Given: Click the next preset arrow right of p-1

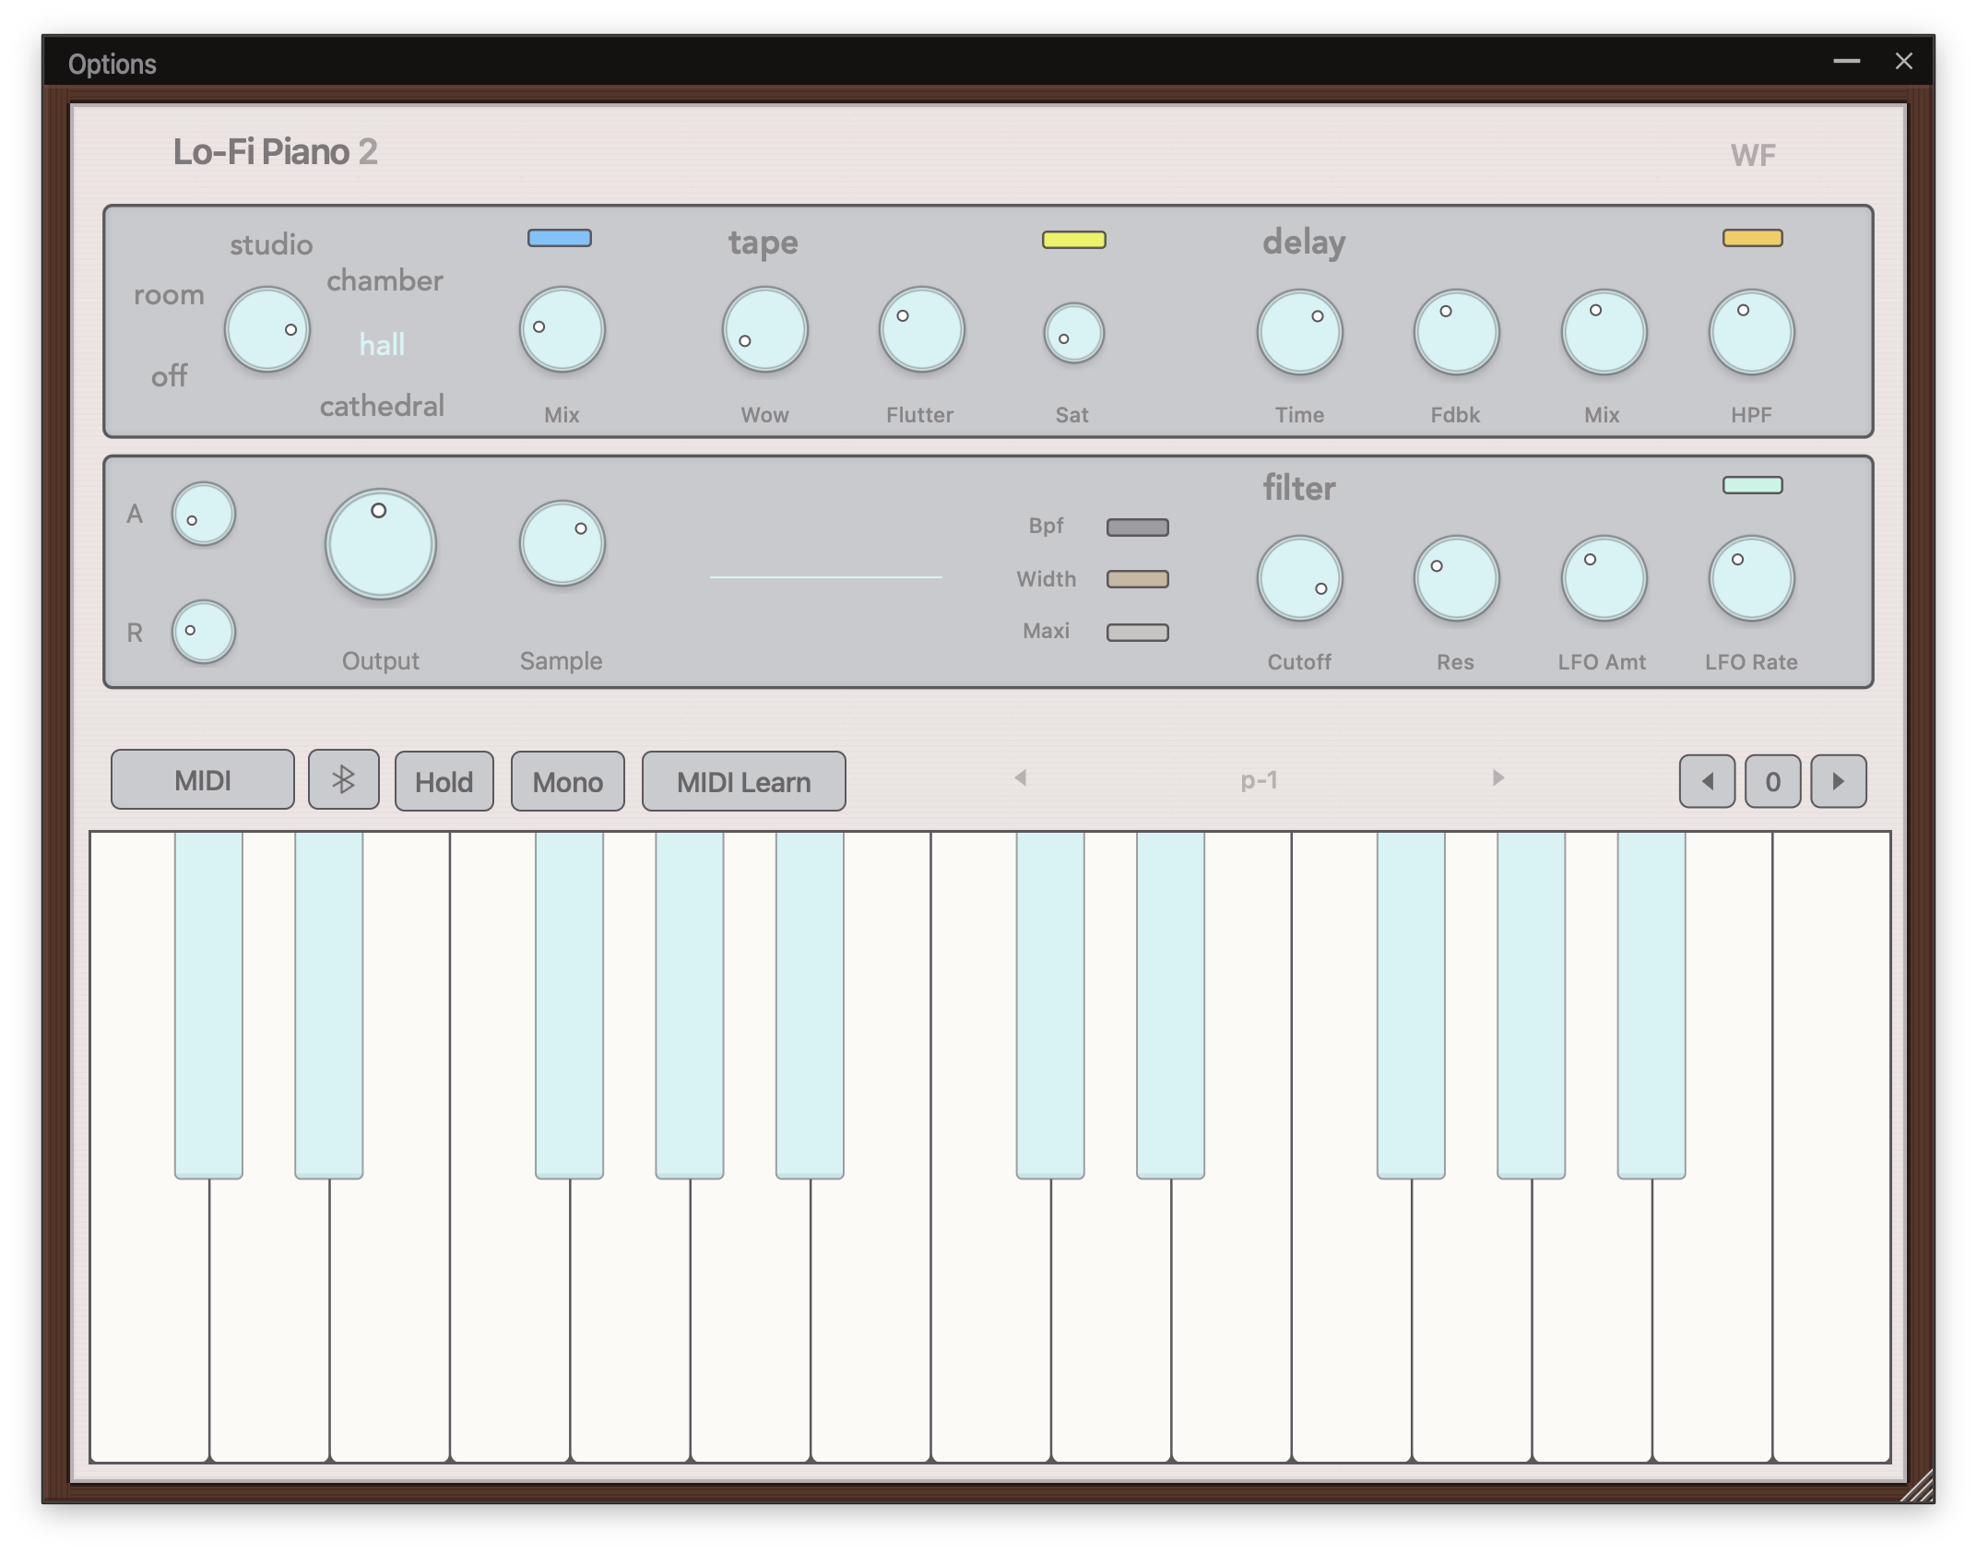Looking at the screenshot, I should coord(1498,778).
